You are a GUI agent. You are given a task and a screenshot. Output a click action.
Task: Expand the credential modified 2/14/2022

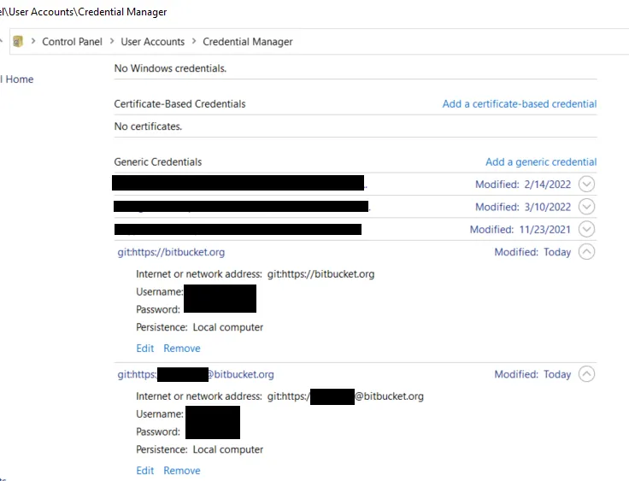586,184
